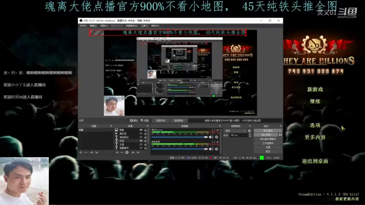Adjust the 桌面音频 volume slider
This screenshot has height=205, width=365.
coord(179,149)
